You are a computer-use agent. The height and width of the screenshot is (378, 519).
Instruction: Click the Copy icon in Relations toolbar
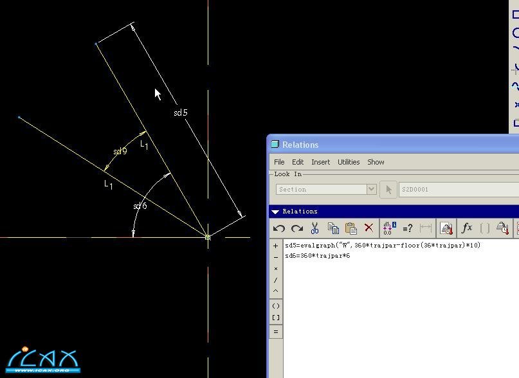(x=332, y=228)
